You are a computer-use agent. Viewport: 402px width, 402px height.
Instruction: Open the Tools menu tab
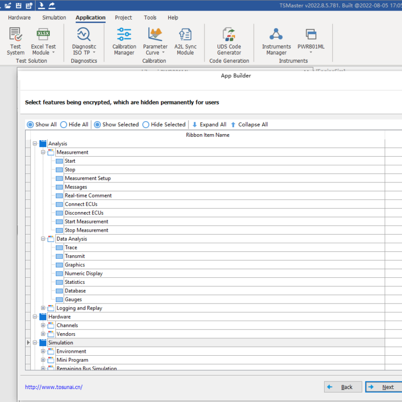point(150,18)
